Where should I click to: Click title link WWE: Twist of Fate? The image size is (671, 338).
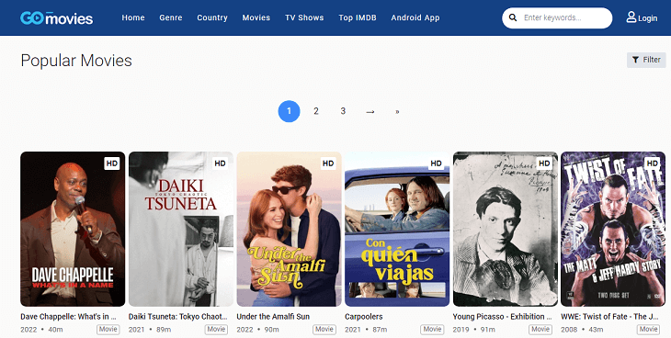[609, 317]
